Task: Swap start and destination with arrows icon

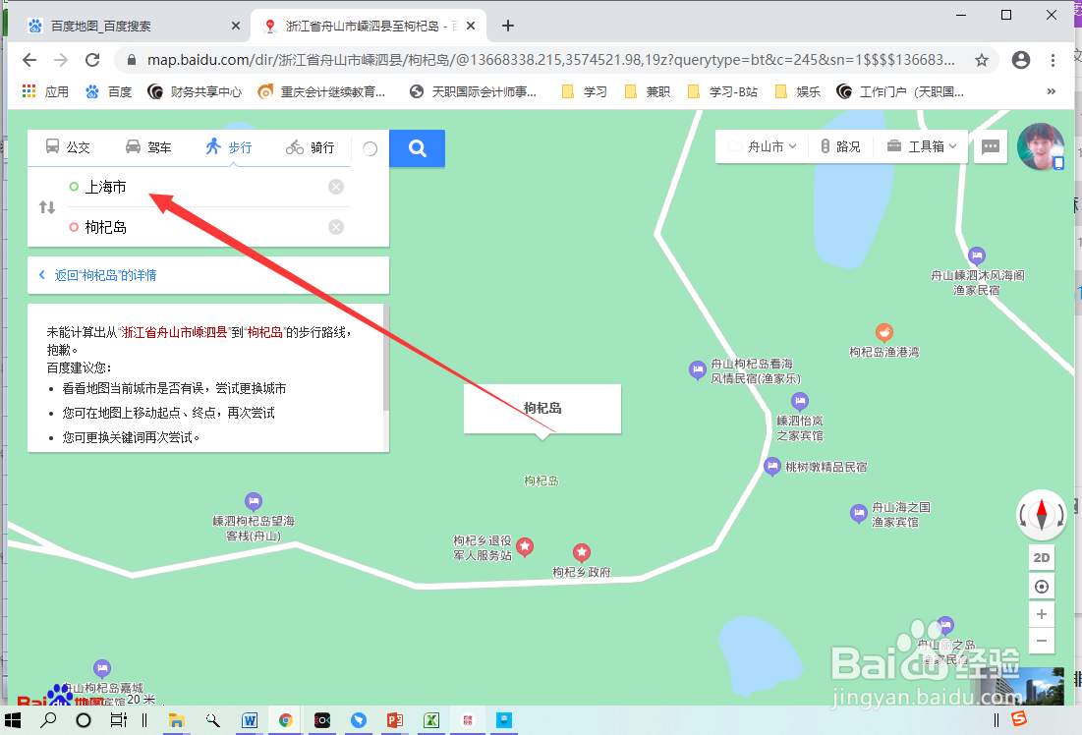Action: coord(47,207)
